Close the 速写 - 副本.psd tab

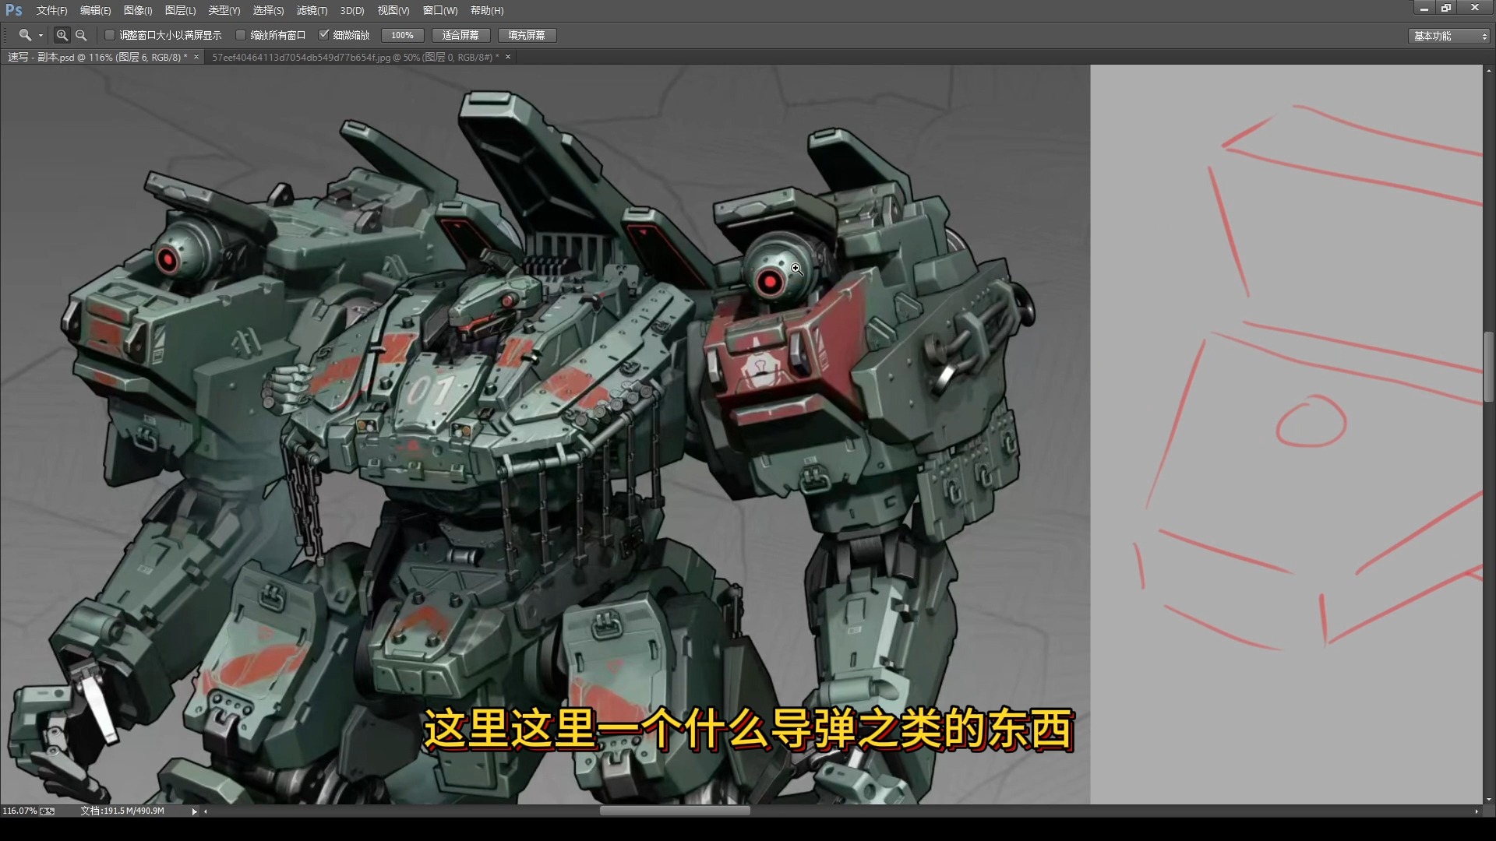[196, 57]
